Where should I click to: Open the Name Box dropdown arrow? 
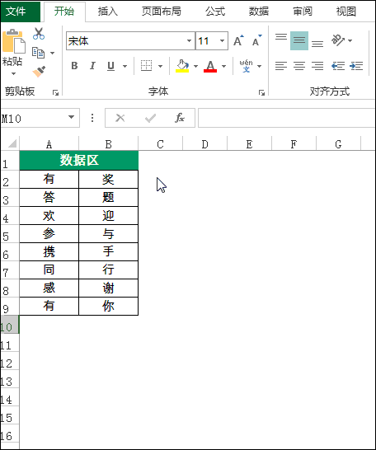click(71, 117)
